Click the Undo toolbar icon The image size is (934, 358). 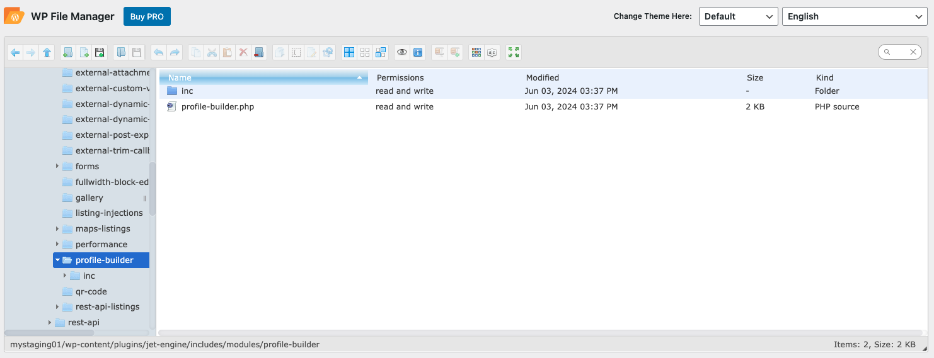pos(158,53)
